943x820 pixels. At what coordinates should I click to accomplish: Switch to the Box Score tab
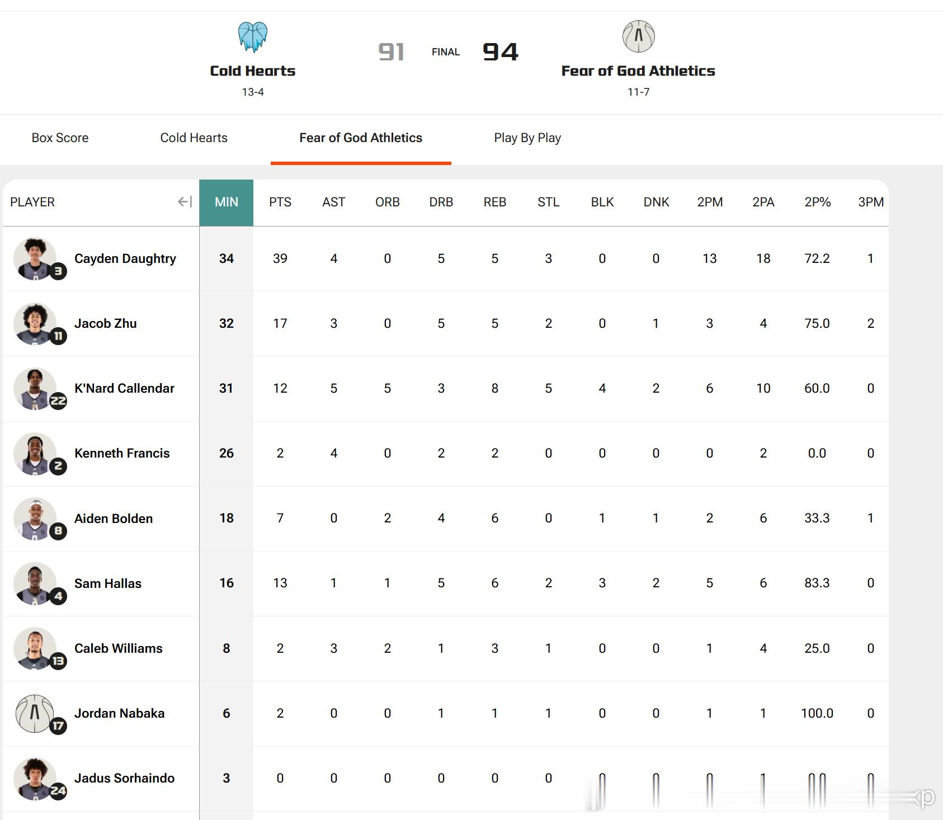pyautogui.click(x=60, y=138)
